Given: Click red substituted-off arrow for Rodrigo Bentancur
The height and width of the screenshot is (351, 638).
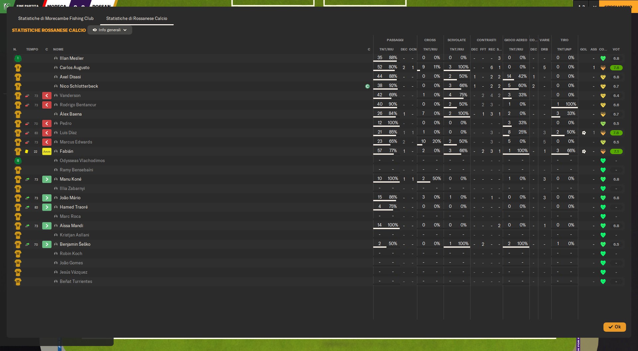Looking at the screenshot, I should [x=47, y=105].
